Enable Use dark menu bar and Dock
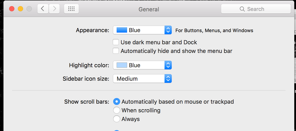This screenshot has width=296, height=131. point(116,42)
